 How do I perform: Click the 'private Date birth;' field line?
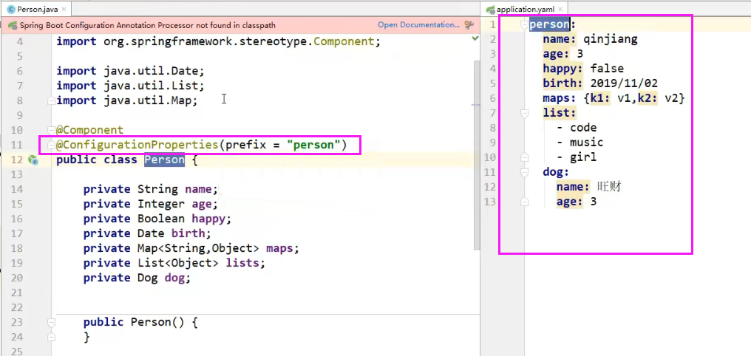click(147, 234)
